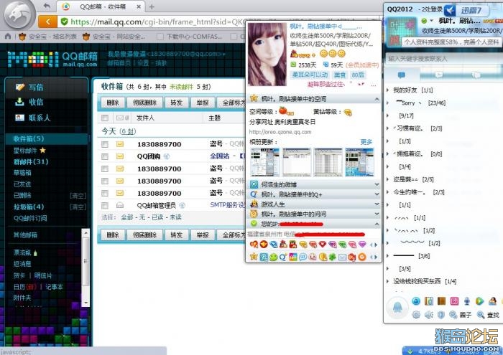Collapse the 您的IP section chevron

pyautogui.click(x=377, y=224)
